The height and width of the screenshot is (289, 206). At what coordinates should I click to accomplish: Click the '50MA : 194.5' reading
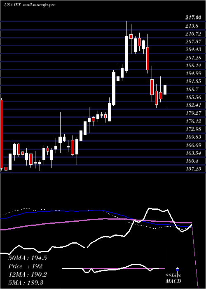point(28,258)
